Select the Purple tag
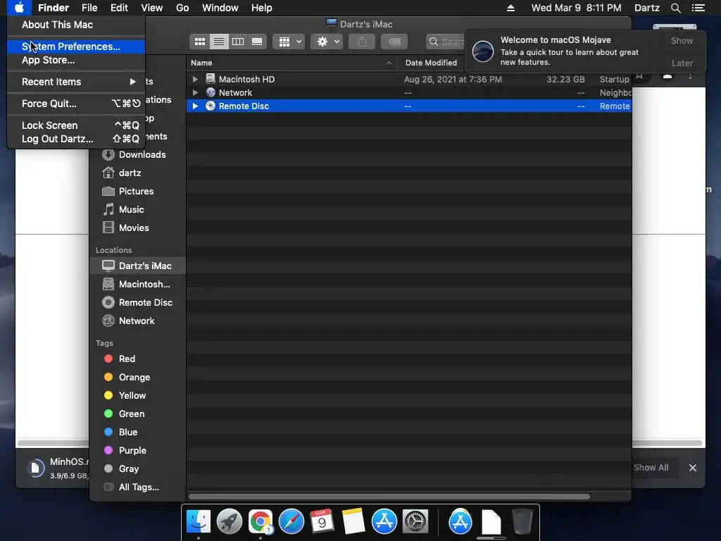721x541 pixels. coord(137,451)
